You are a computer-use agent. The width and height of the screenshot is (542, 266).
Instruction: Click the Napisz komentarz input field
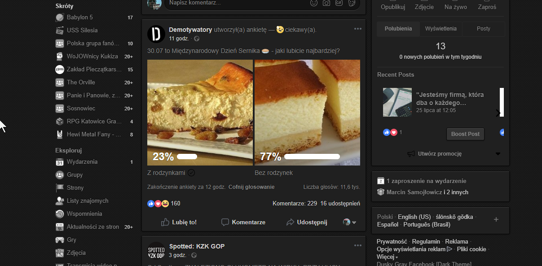[234, 3]
